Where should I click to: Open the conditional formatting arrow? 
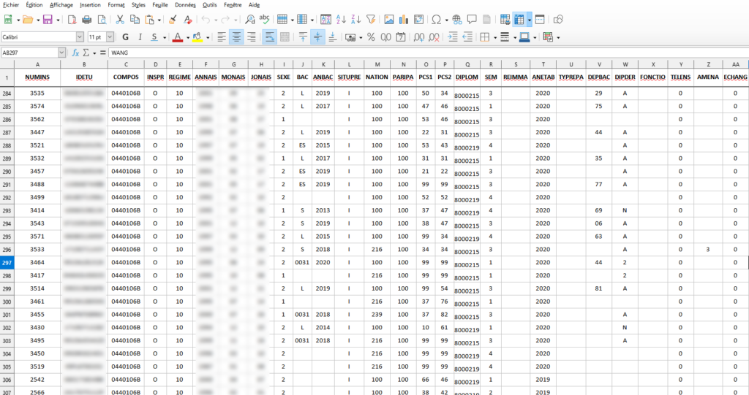[558, 38]
